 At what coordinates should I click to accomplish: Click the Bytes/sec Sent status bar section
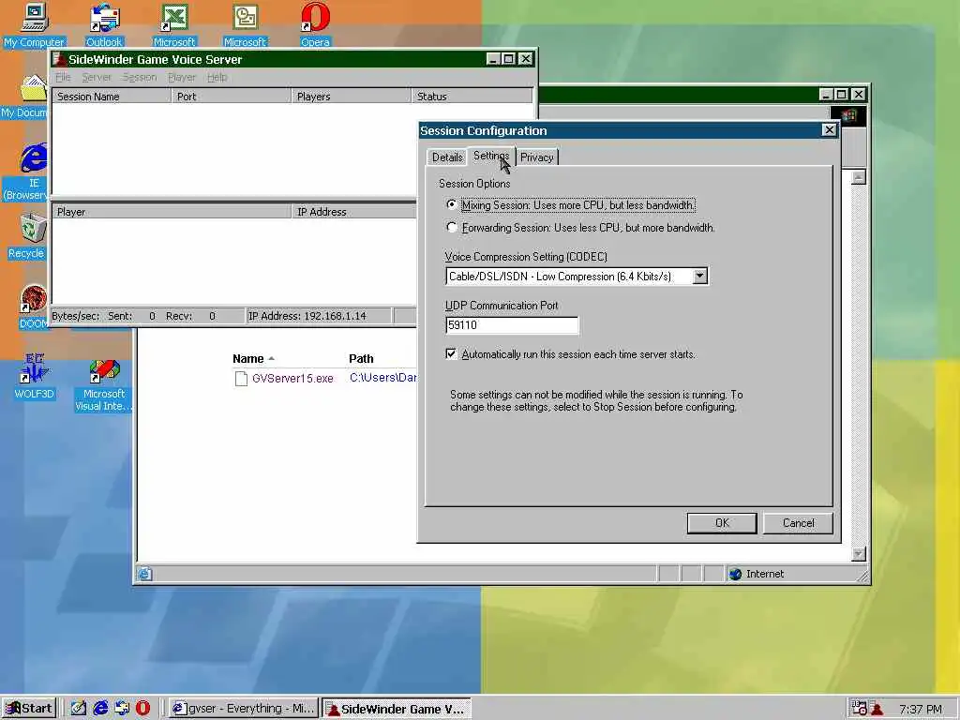(x=147, y=316)
